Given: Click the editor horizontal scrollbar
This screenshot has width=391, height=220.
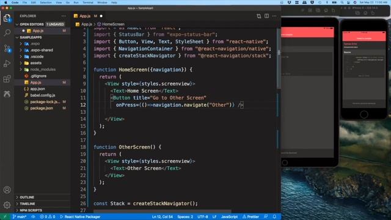Looking at the screenshot, I should 163,211.
